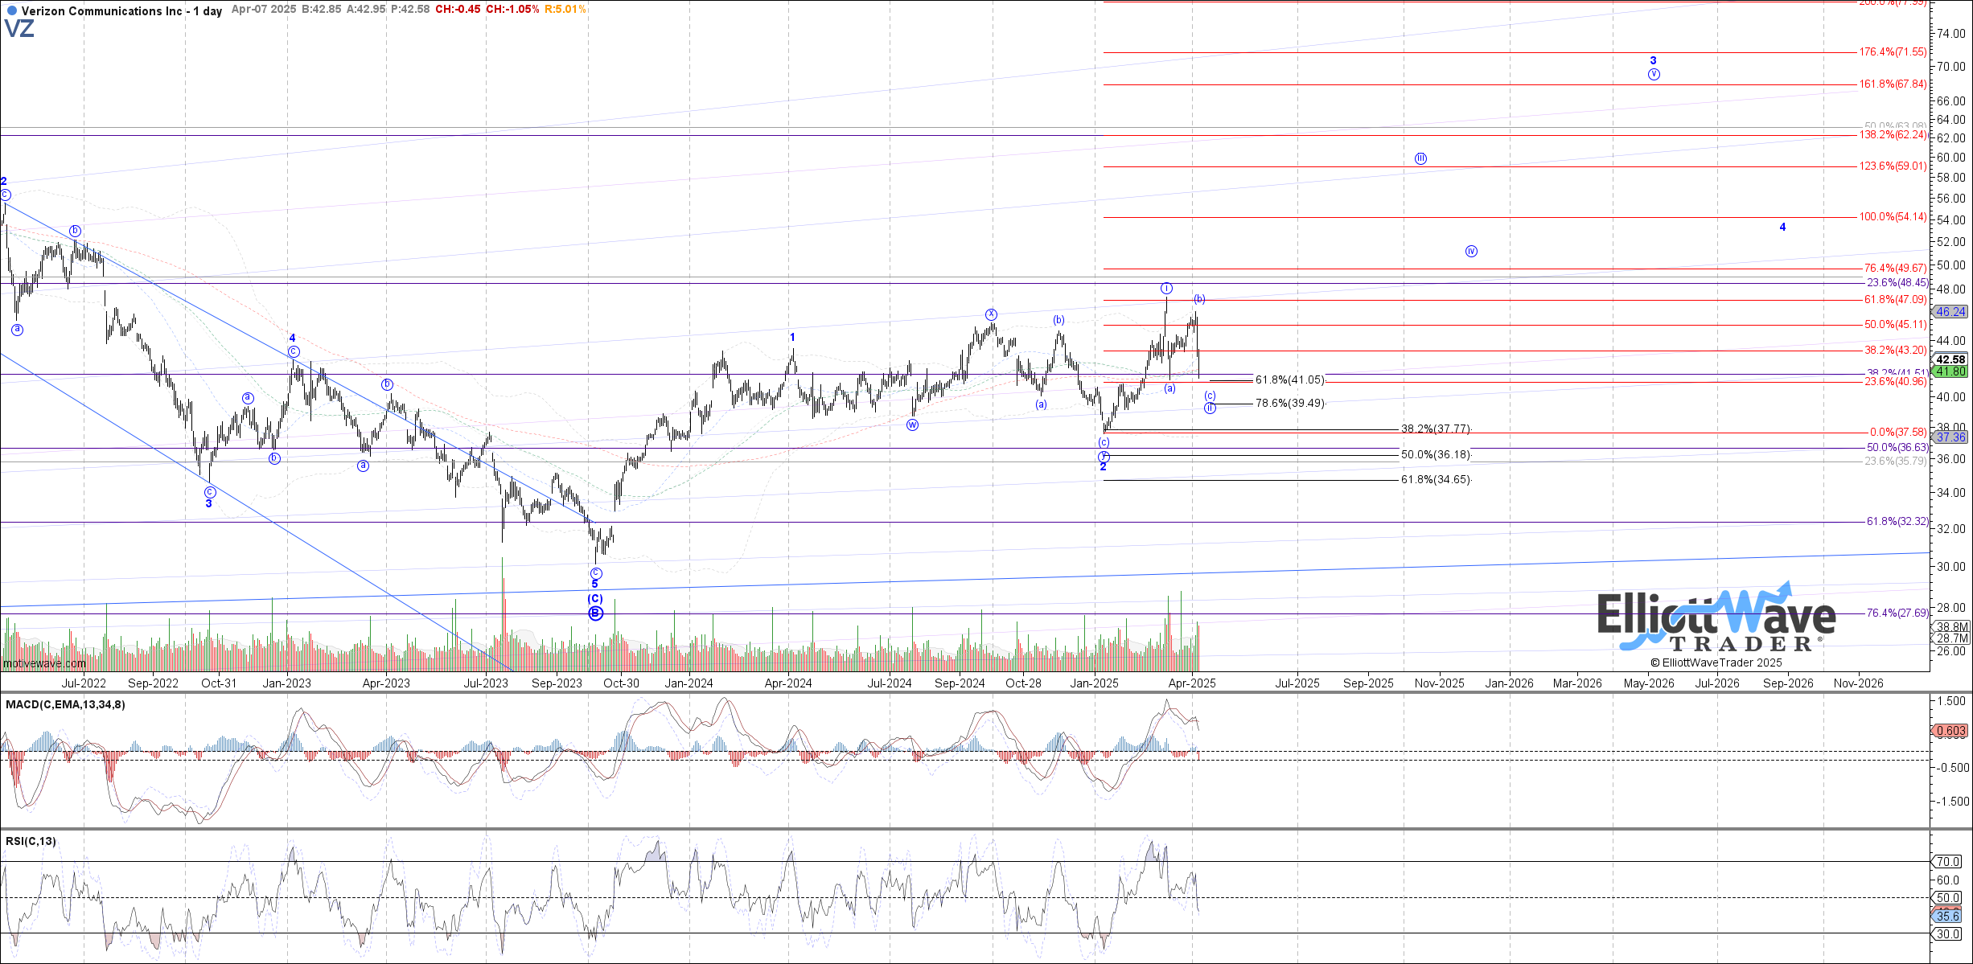
Task: Click the circled iii wave marker
Action: (1421, 158)
